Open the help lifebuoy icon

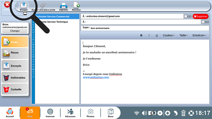(191, 113)
